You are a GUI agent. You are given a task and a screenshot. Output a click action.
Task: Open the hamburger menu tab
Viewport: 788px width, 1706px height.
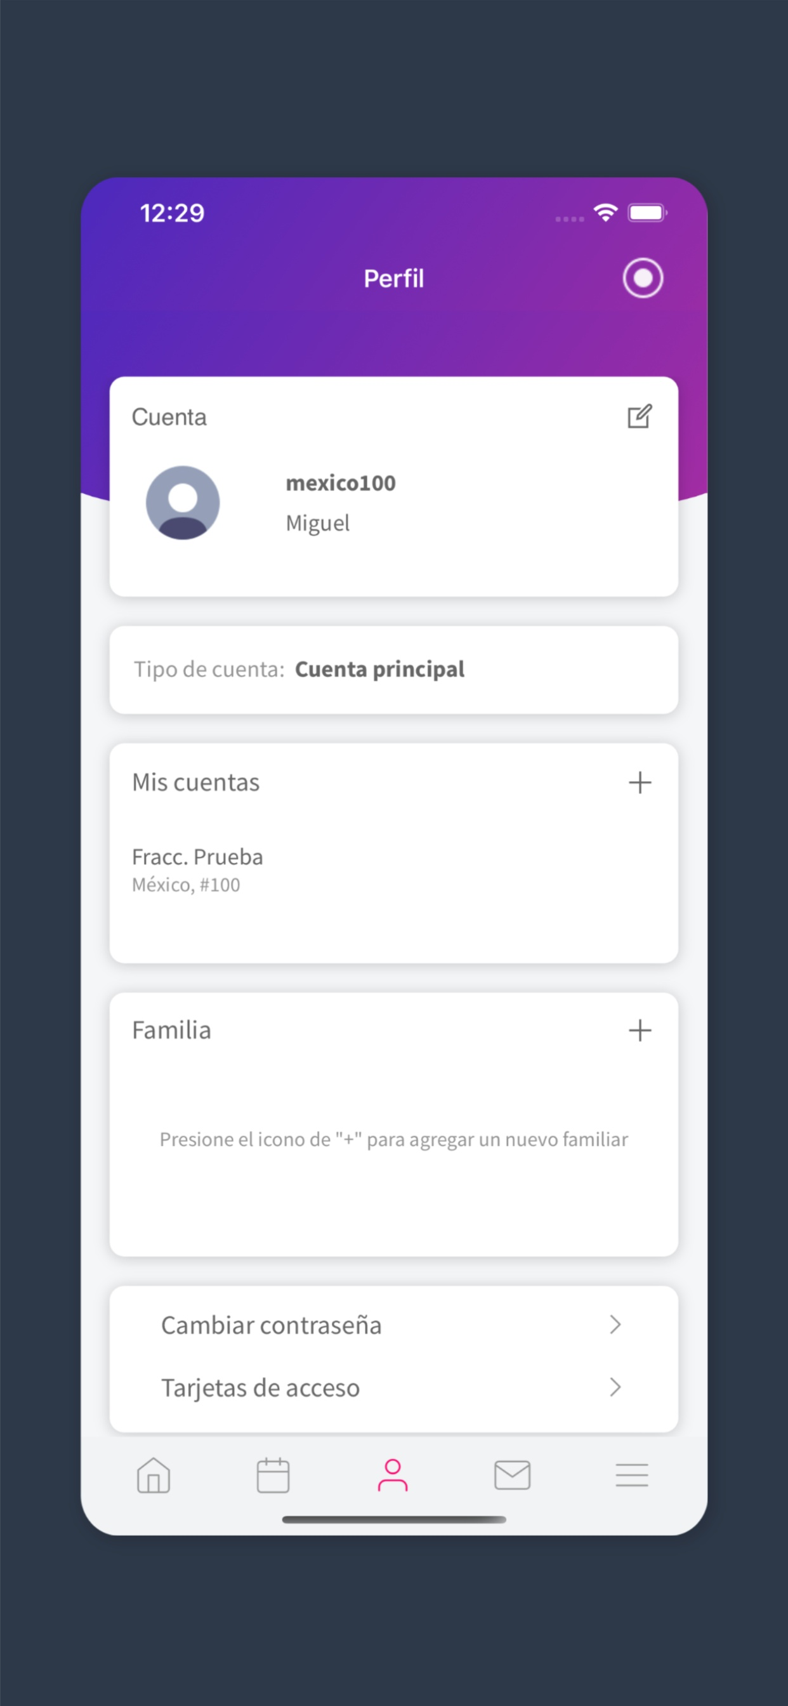pos(632,1475)
